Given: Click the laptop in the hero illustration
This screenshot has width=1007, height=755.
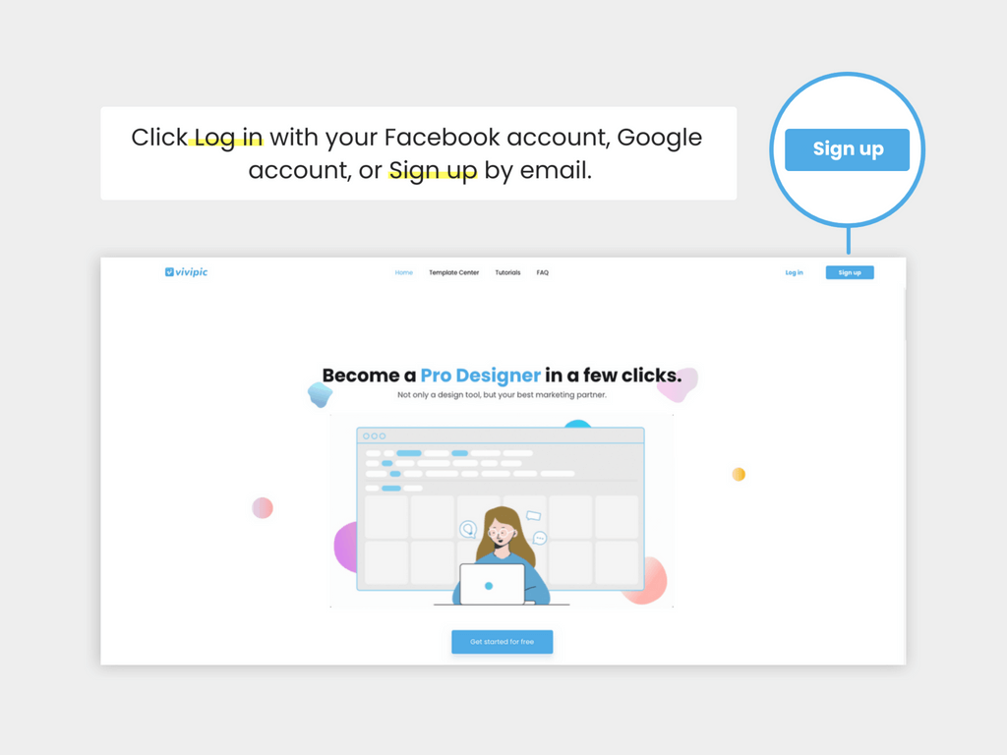Looking at the screenshot, I should click(493, 584).
